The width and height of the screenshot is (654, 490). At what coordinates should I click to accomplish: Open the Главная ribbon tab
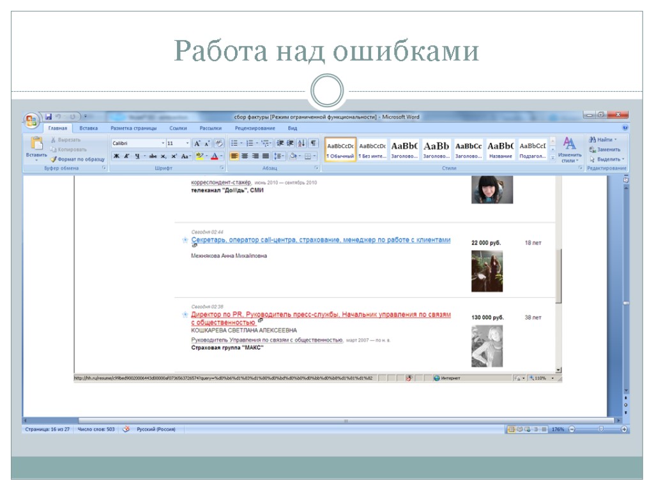point(57,128)
